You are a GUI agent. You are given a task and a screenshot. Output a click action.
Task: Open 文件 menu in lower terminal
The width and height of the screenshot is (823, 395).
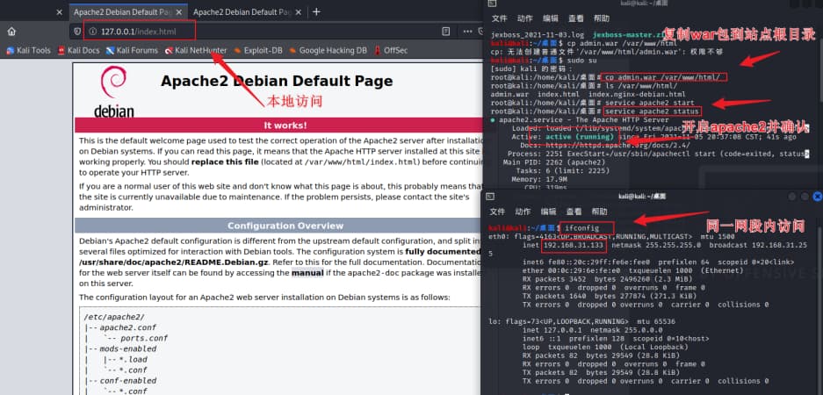pos(497,212)
